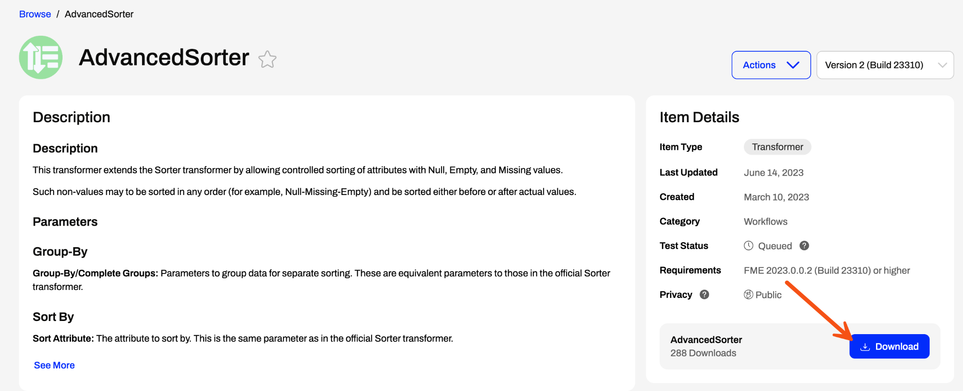Image resolution: width=963 pixels, height=391 pixels.
Task: Download the AdvancedSorter transformer
Action: (x=889, y=346)
